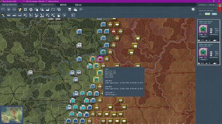Click the rectangle with frame overlay icon
The height and width of the screenshot is (124, 222).
click(x=59, y=10)
